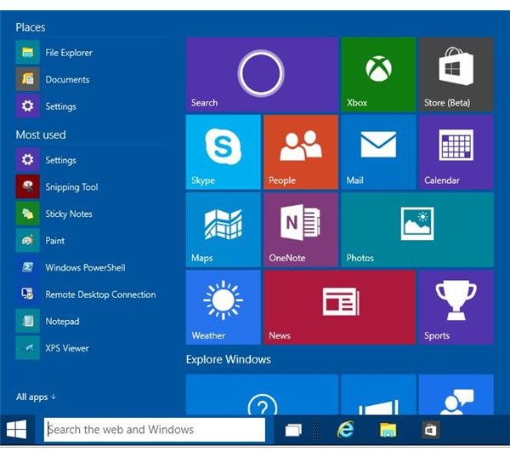Viewport: 510px width, 451px height.
Task: Select the 'Documents' label in Places
Action: [67, 79]
